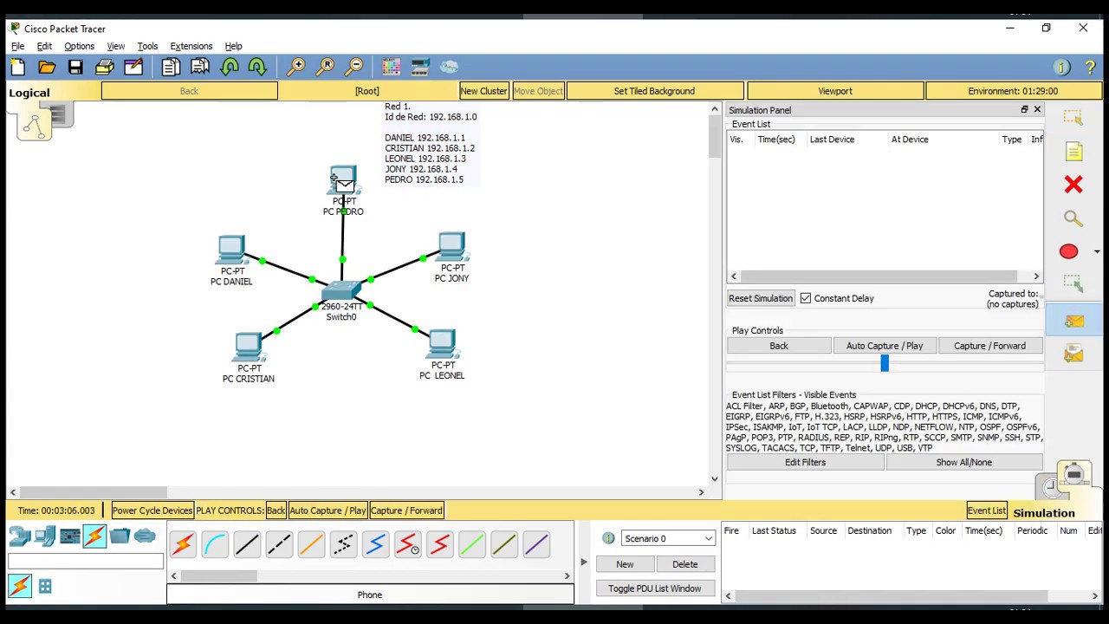Viewport: 1109px width, 624px height.
Task: Zoom out of the workspace
Action: click(x=354, y=67)
